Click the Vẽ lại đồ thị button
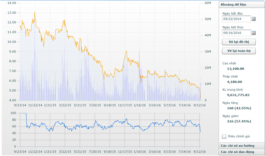This screenshot has height=156, width=265. click(x=238, y=42)
